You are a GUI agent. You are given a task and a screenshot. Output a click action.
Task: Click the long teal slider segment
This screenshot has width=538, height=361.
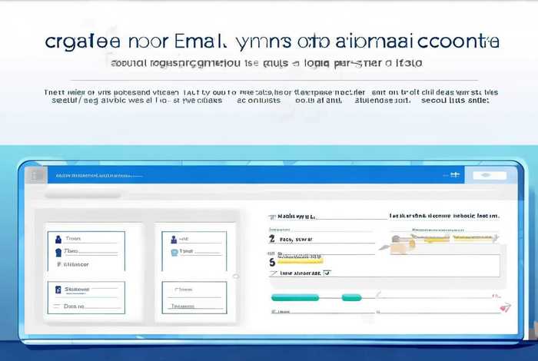pyautogui.click(x=296, y=297)
